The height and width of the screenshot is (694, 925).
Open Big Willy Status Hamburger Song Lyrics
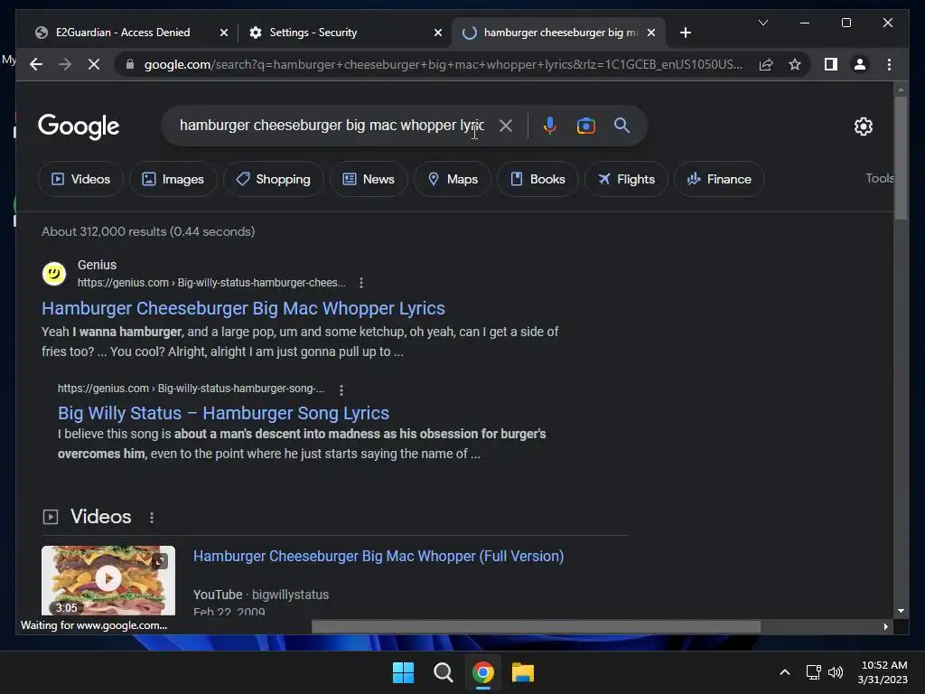[x=224, y=413]
